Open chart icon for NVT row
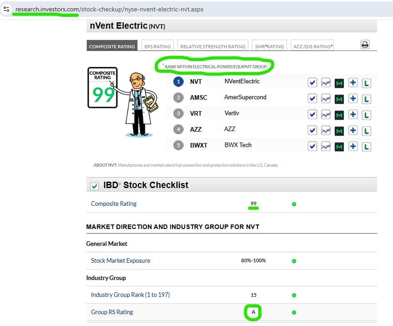The width and height of the screenshot is (393, 326). tap(326, 82)
